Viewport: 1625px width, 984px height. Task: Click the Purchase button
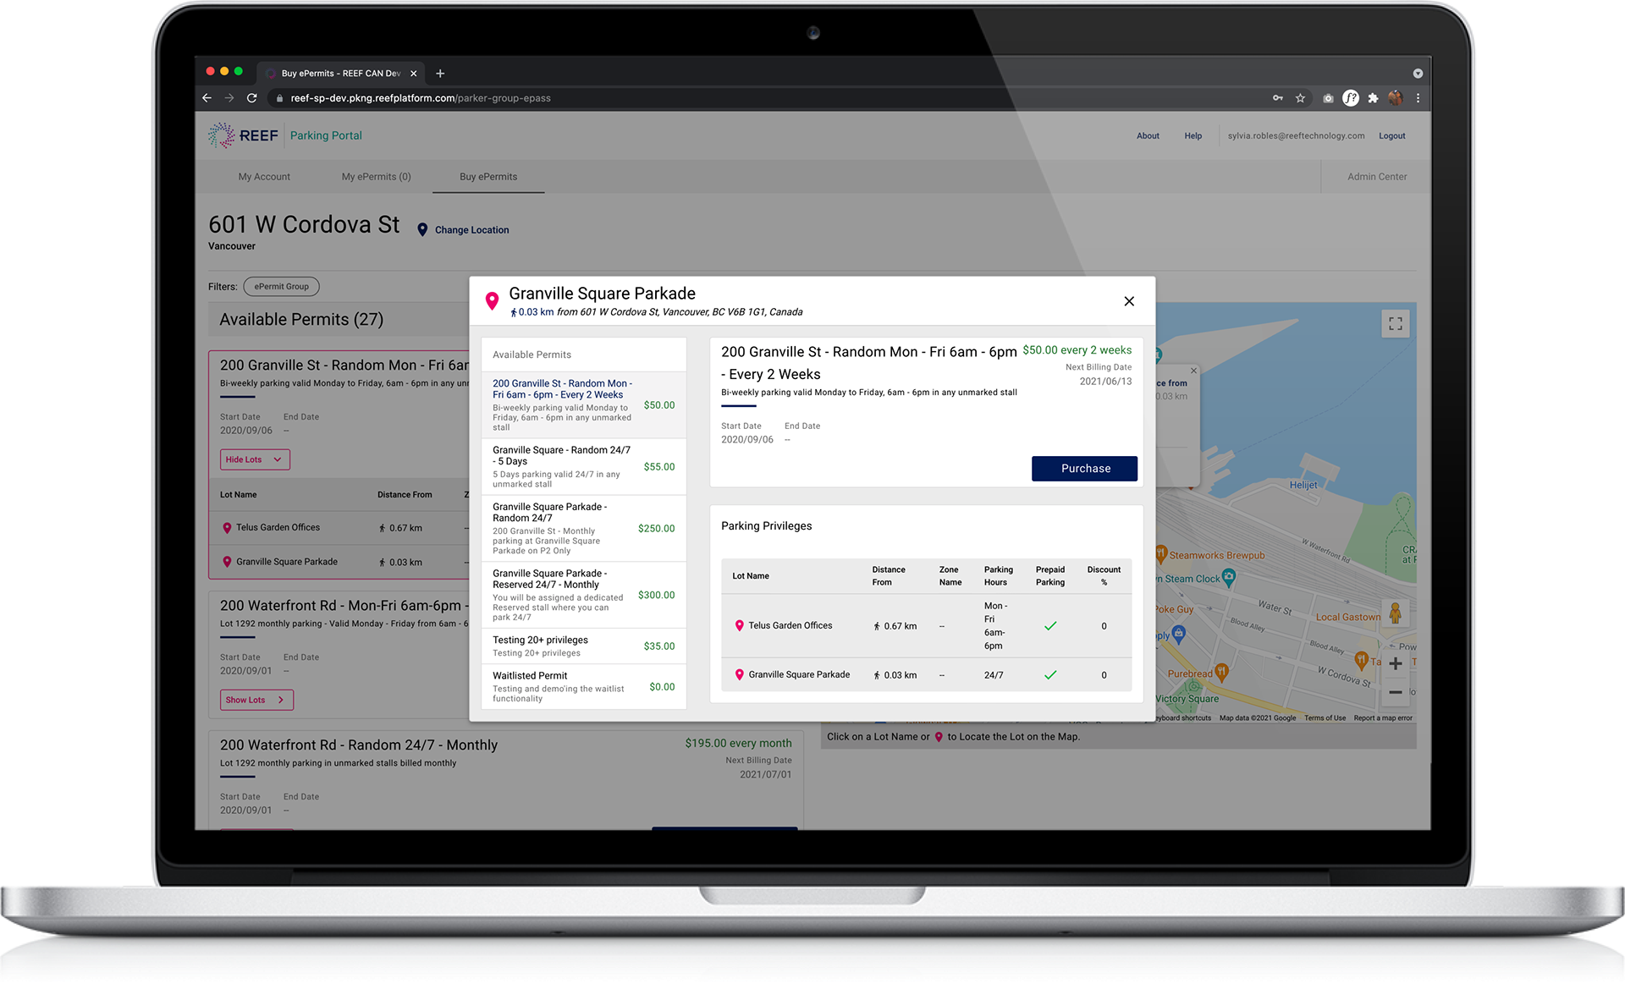point(1085,469)
